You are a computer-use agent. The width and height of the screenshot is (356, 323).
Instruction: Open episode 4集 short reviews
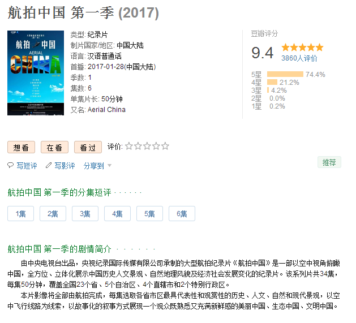[117, 214]
